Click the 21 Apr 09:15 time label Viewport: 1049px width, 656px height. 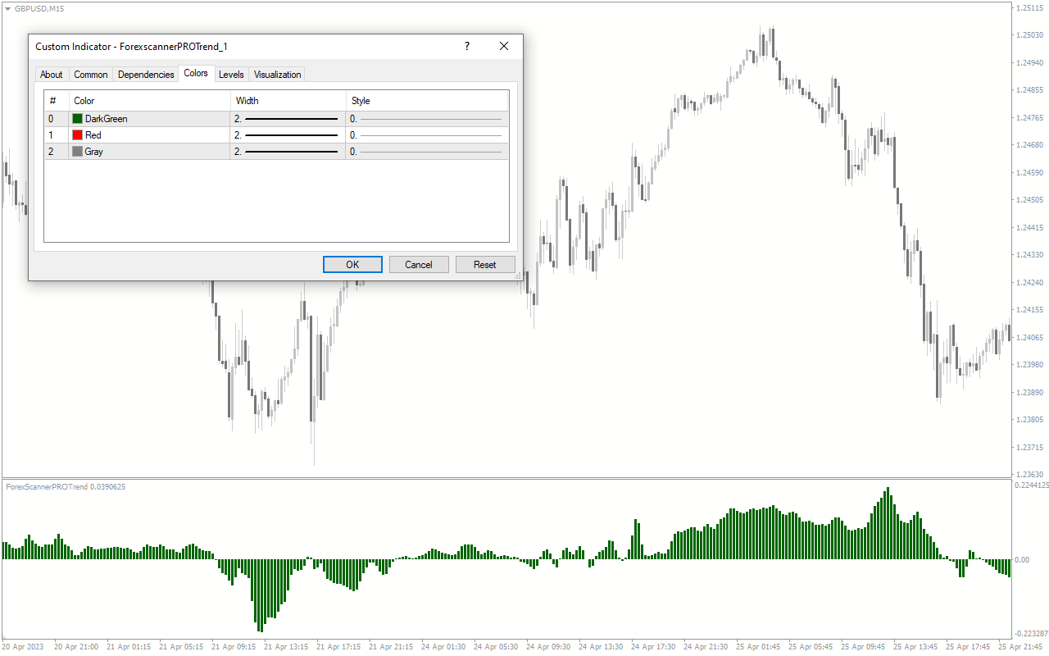234,647
